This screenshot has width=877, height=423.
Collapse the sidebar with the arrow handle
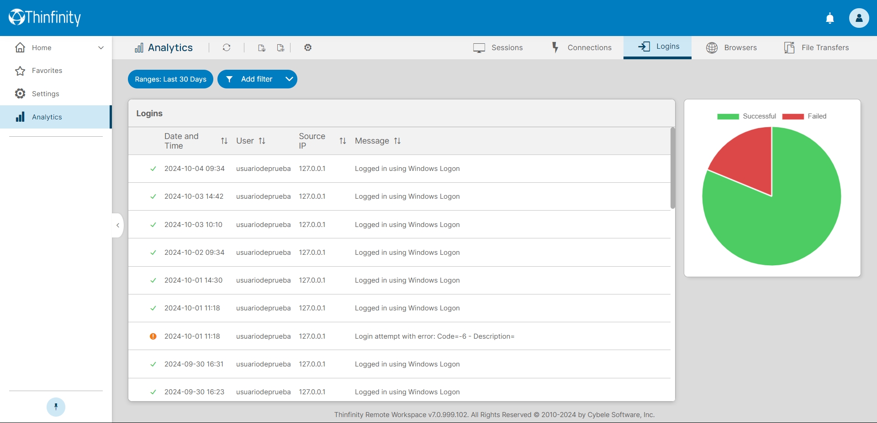click(x=118, y=225)
